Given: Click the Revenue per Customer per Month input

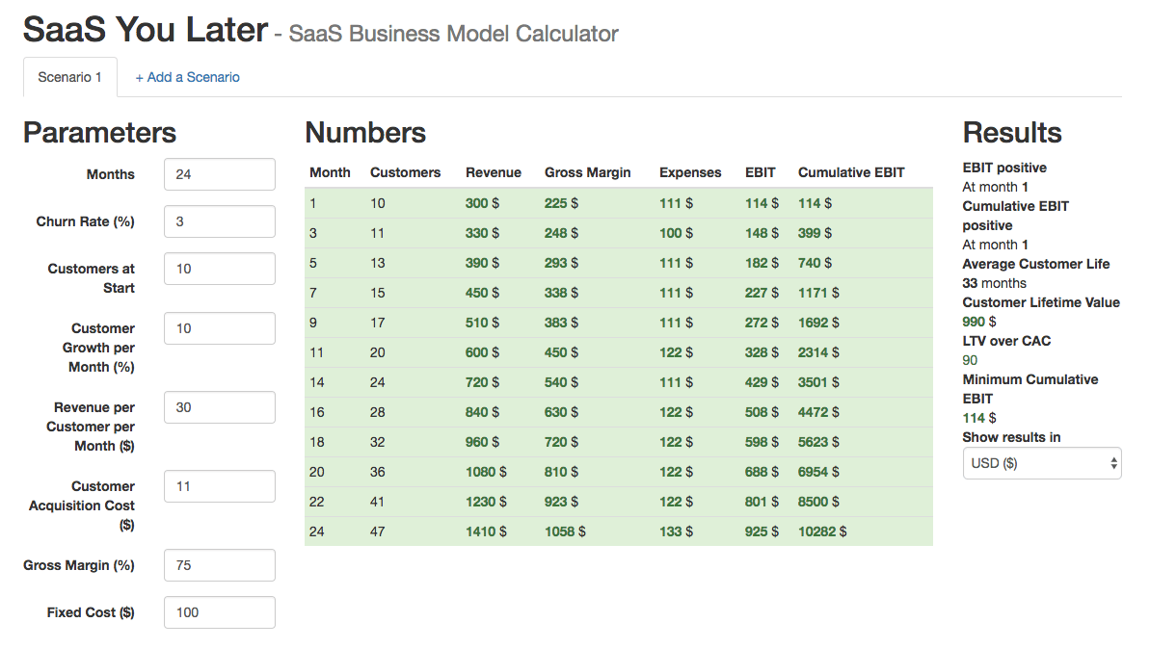Looking at the screenshot, I should pos(219,407).
